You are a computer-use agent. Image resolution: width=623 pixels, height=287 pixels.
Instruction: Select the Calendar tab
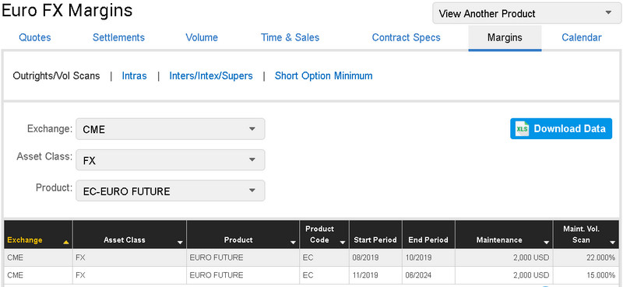582,37
